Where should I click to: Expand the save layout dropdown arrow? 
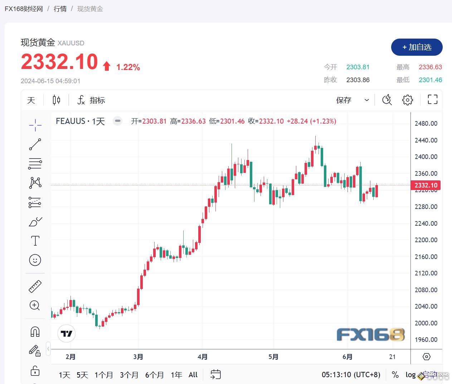tap(366, 100)
